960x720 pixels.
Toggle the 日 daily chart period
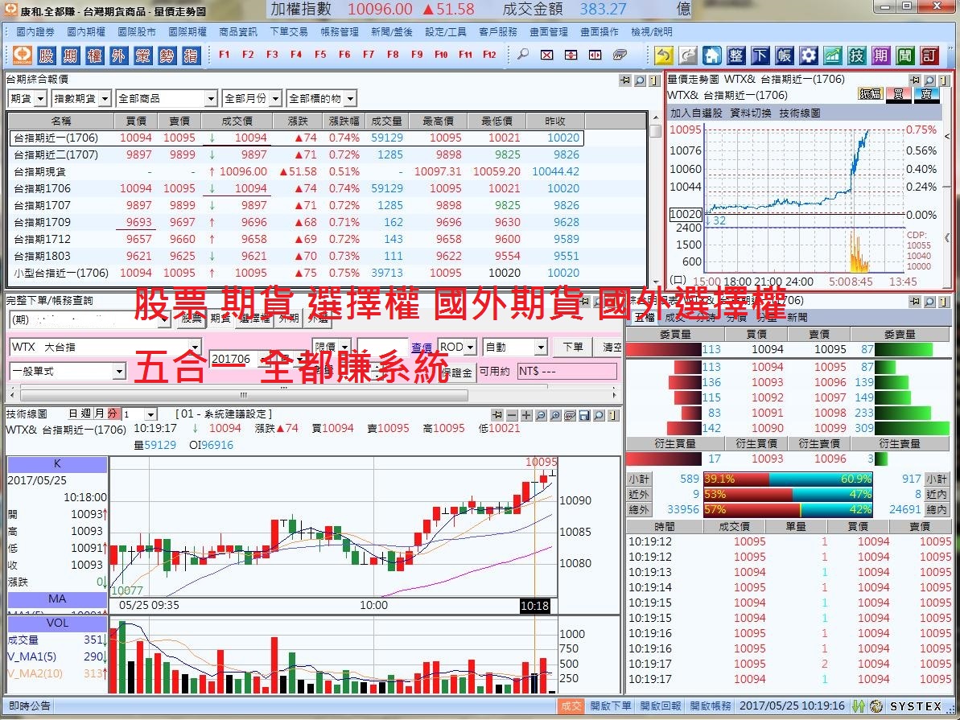(x=73, y=413)
